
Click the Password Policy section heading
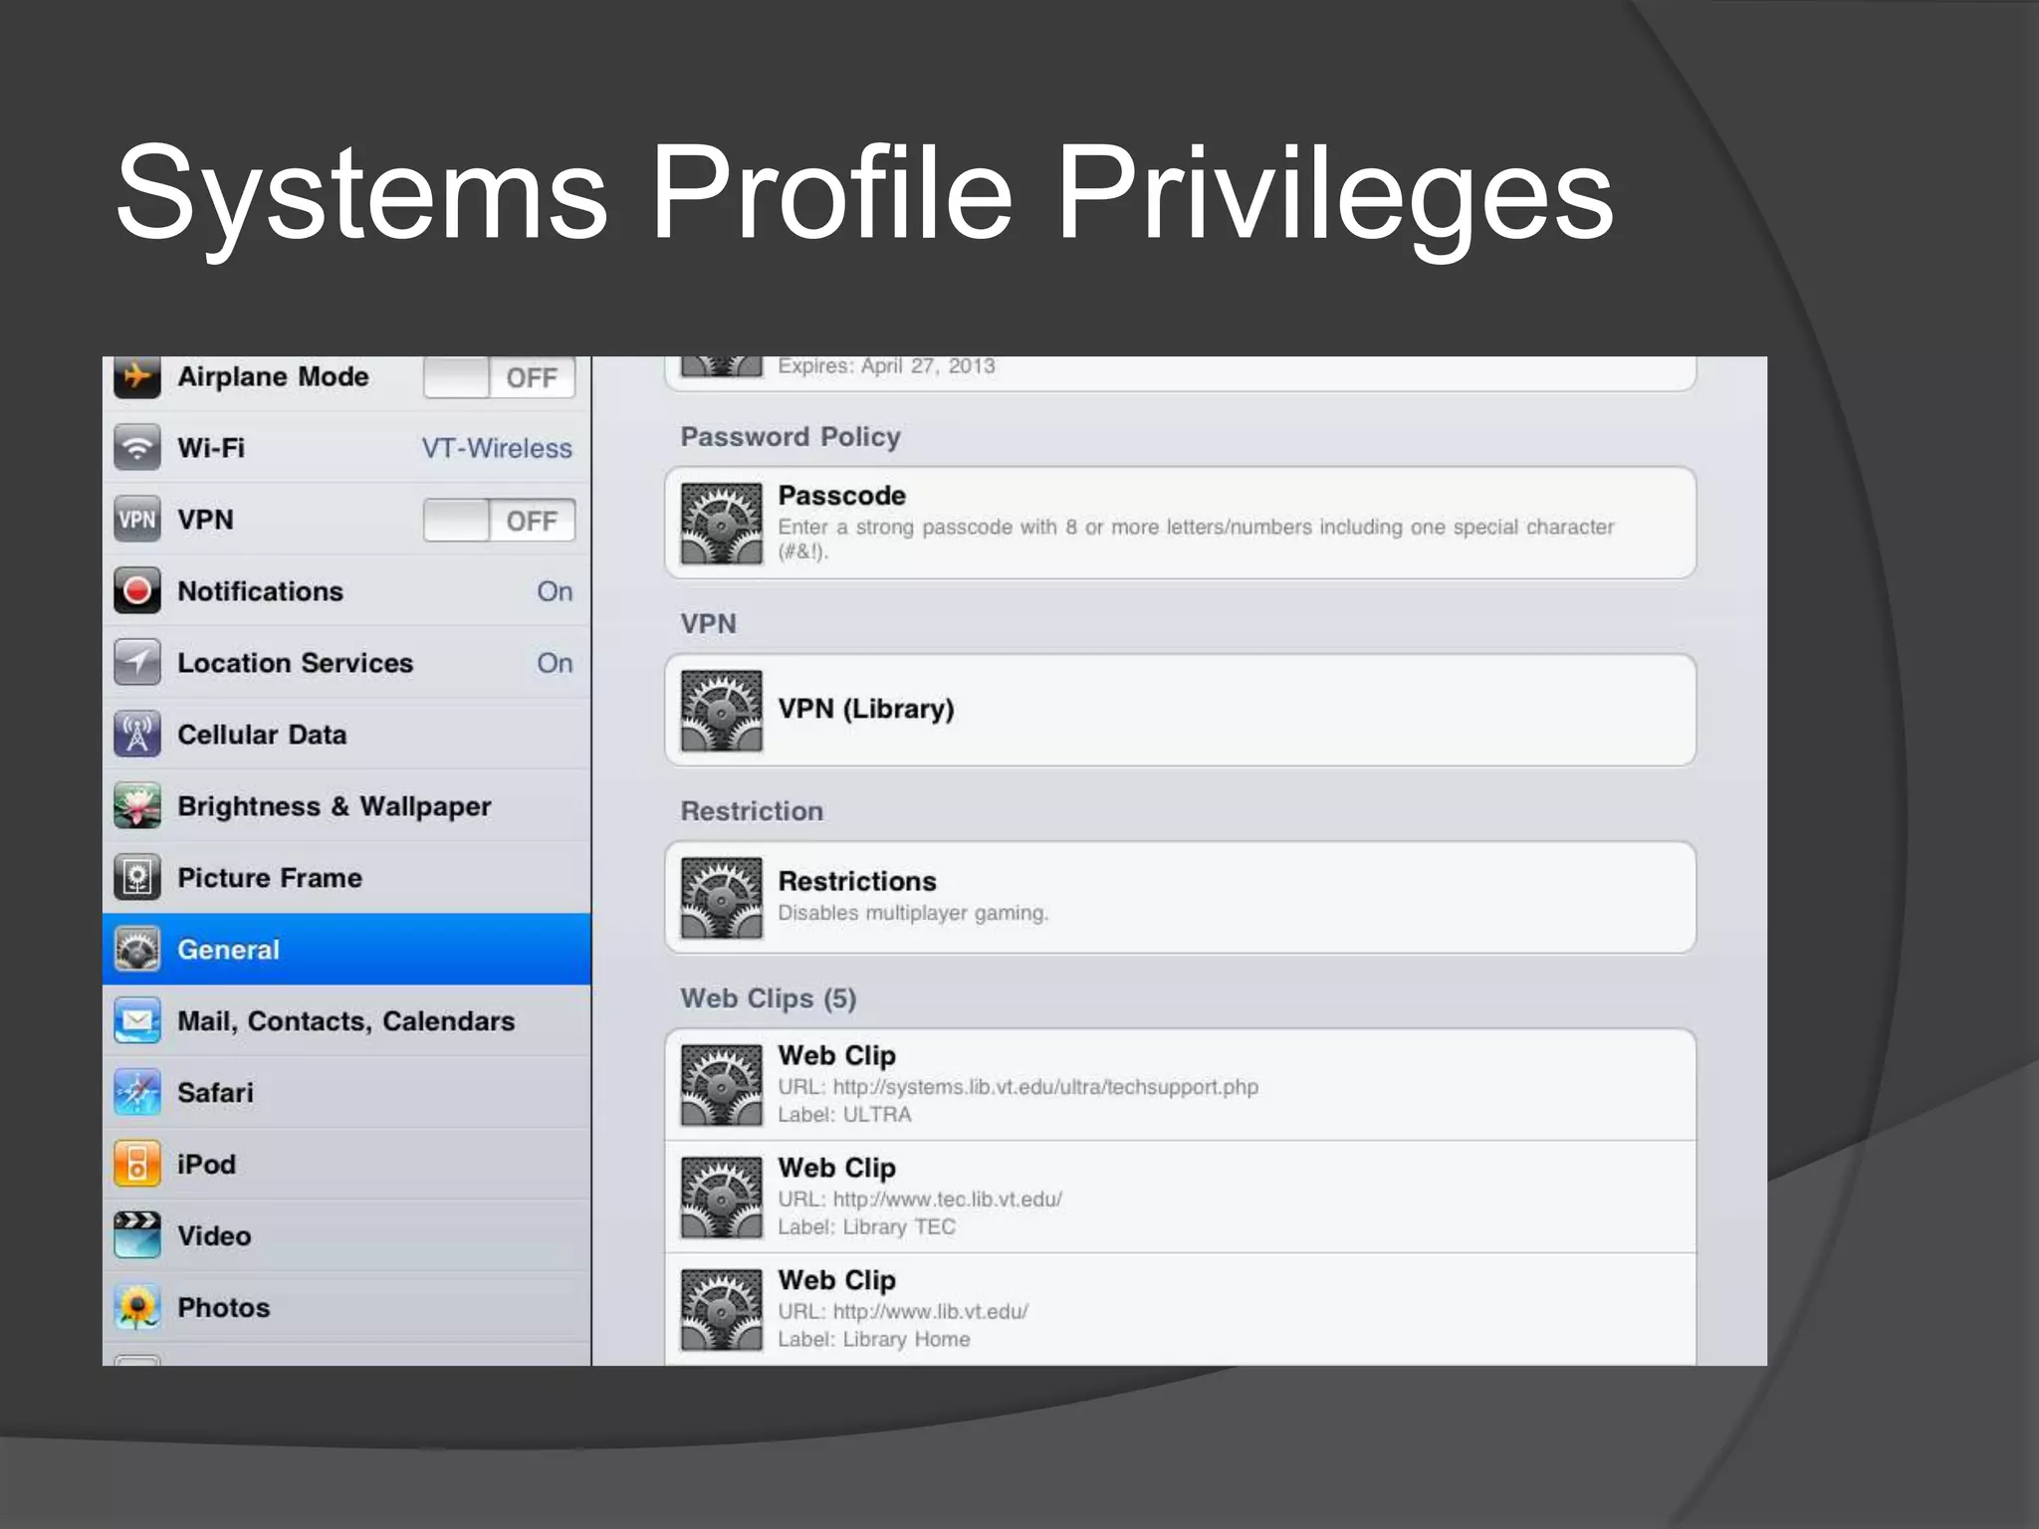791,437
